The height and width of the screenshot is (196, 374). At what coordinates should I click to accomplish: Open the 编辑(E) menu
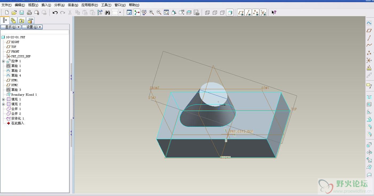[20, 5]
